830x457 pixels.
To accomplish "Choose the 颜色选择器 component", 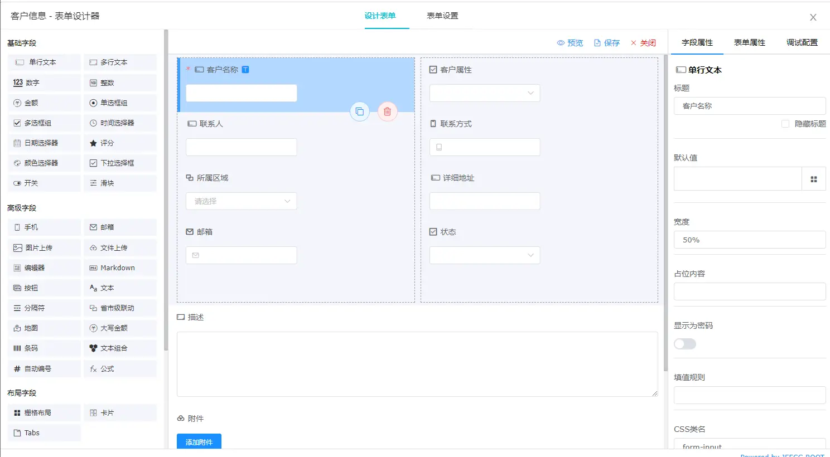I will click(45, 163).
